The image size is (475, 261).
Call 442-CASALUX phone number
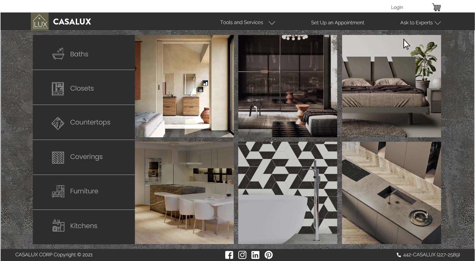(431, 255)
